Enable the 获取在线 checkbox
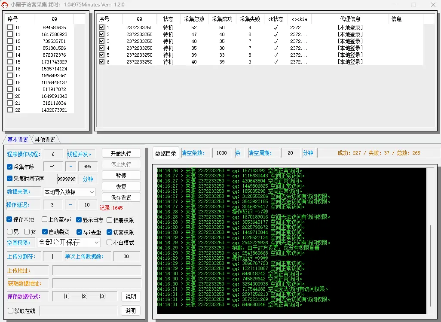Screen dimensions: 441x322 11,311
